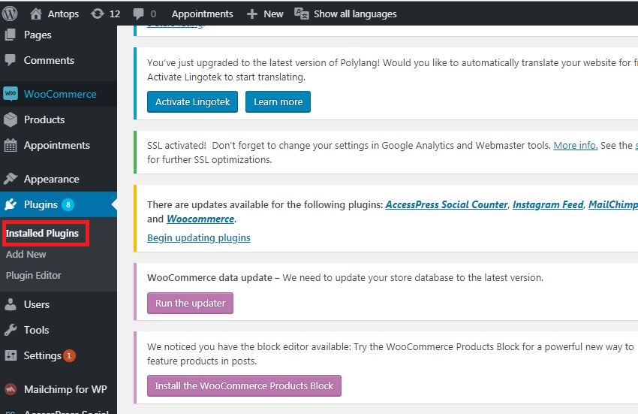Click the home icon beside Antops
The width and height of the screenshot is (638, 414).
(36, 14)
